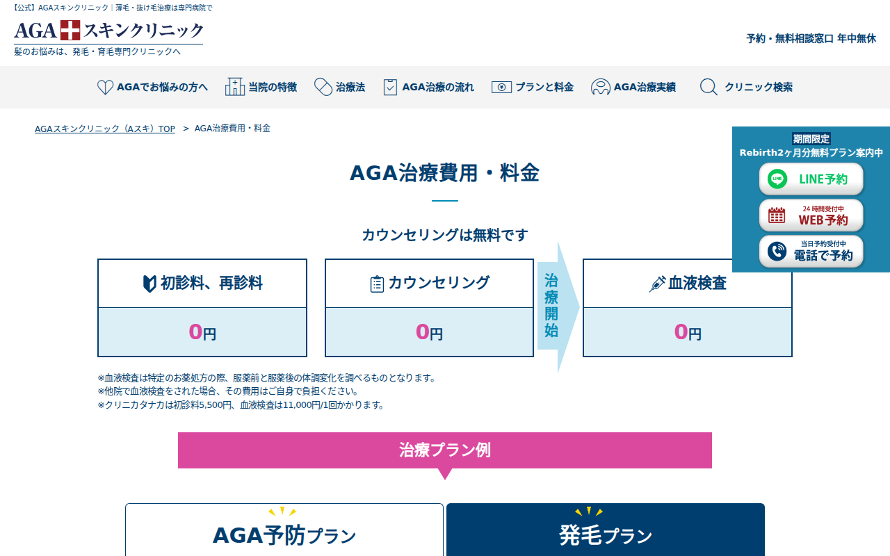Viewport: 890px width, 556px height.
Task: Click the note about クリニカタナカ初診料5,500円
Action: click(241, 404)
